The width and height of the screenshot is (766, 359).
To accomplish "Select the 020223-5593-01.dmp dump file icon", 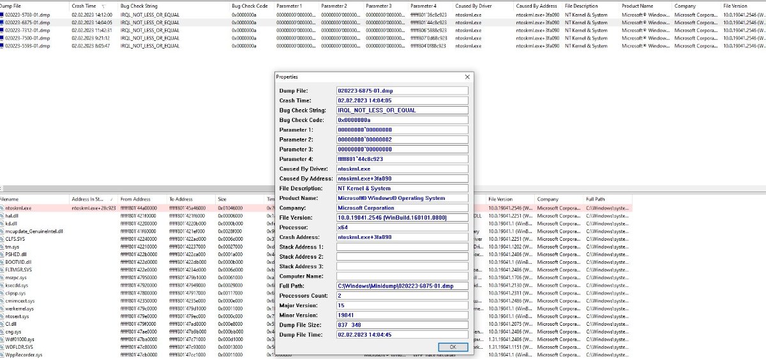I will pyautogui.click(x=2, y=45).
